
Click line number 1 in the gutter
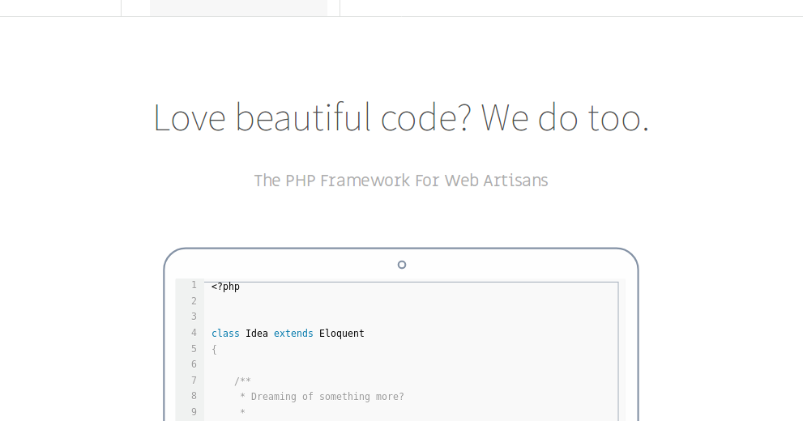194,285
